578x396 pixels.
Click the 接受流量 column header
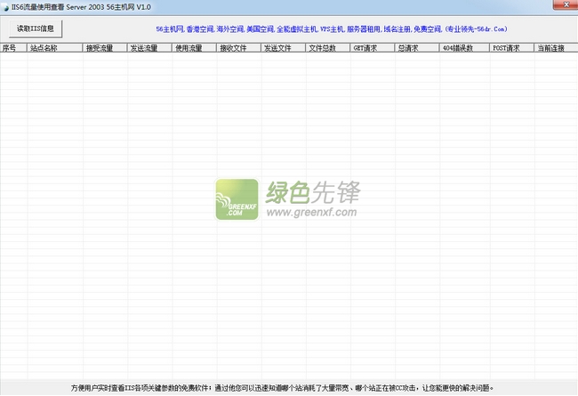(x=105, y=48)
